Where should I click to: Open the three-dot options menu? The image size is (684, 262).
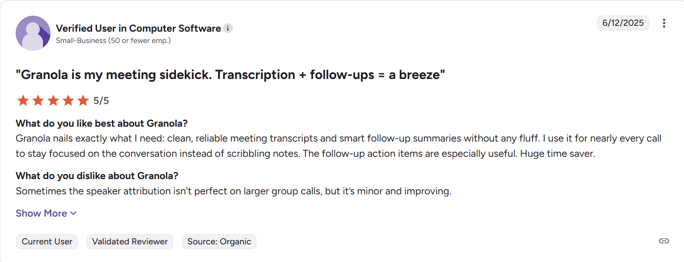click(x=664, y=23)
